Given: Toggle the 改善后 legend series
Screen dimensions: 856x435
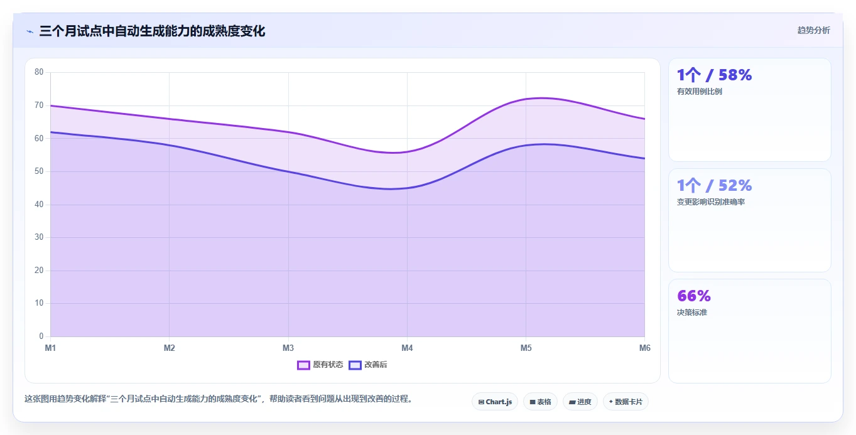Looking at the screenshot, I should pyautogui.click(x=368, y=365).
